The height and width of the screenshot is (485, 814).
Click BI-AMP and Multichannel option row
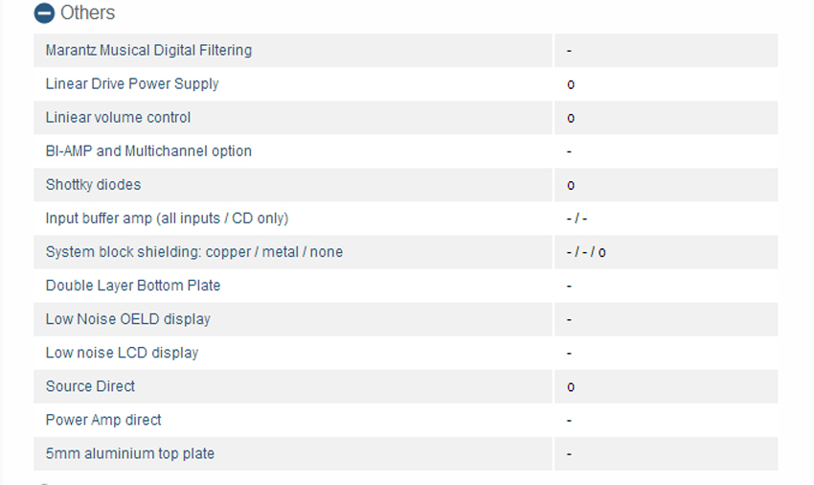[x=405, y=151]
